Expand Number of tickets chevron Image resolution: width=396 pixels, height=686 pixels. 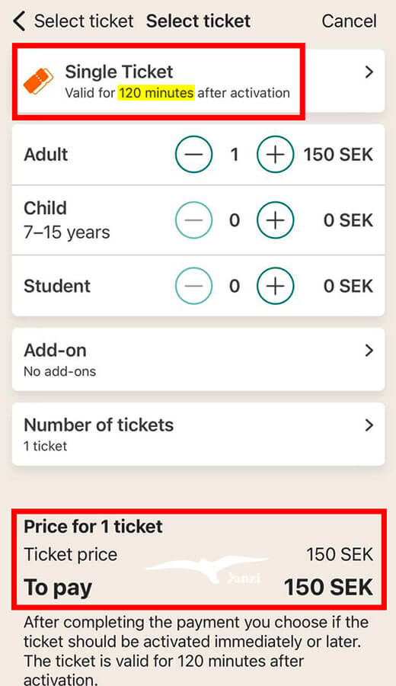click(369, 425)
